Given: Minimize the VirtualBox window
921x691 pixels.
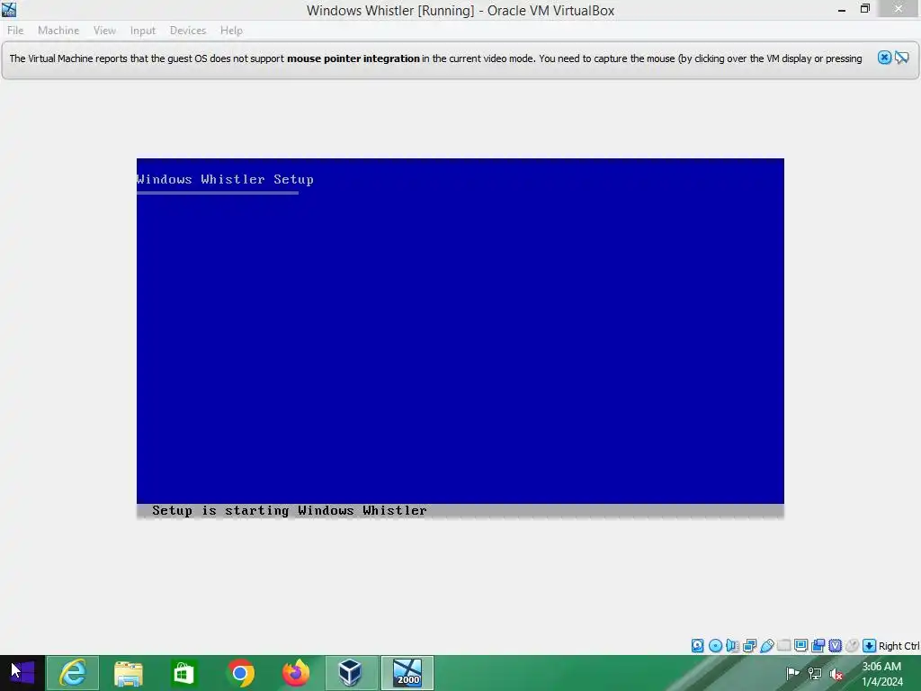Looking at the screenshot, I should click(842, 9).
